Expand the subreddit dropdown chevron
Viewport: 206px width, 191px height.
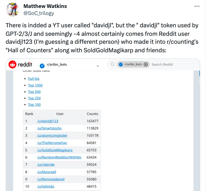coord(98,66)
